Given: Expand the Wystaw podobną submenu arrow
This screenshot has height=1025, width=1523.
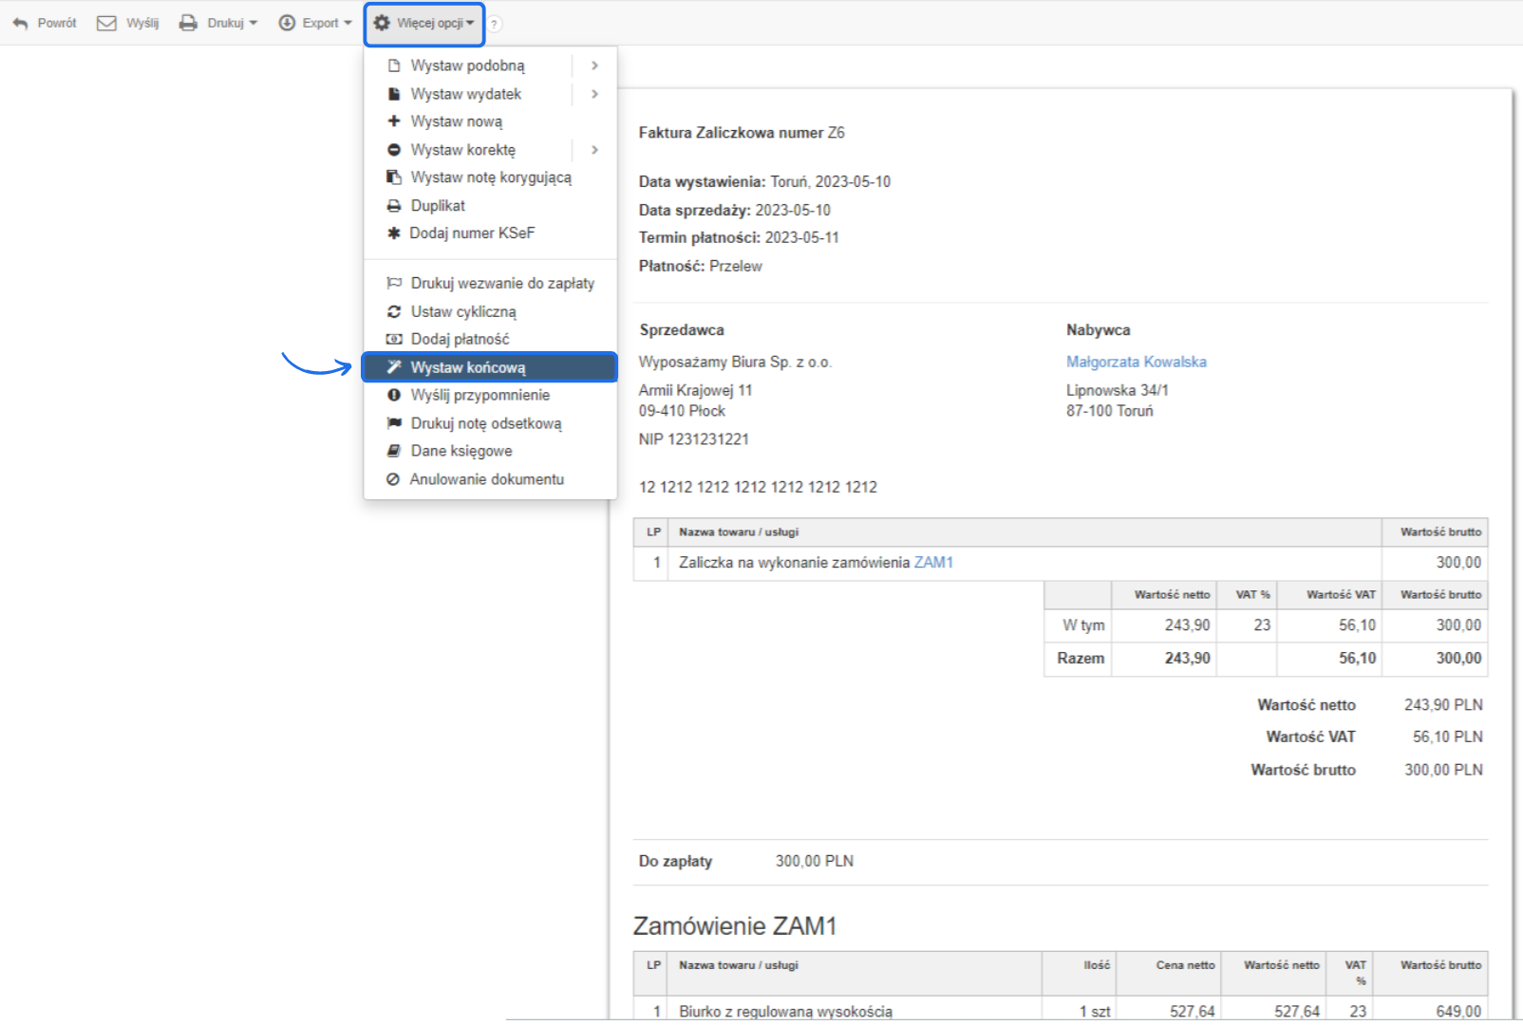Looking at the screenshot, I should coord(594,65).
